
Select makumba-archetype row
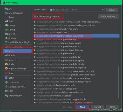pyautogui.click(x=77, y=96)
